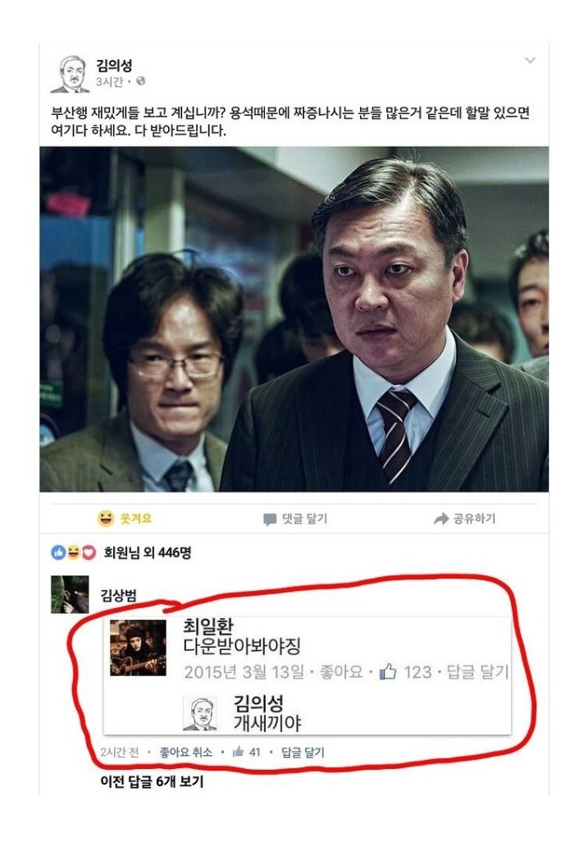Click the blue thumbs-up reaction icon
Screen dimensions: 584x865
click(58, 552)
